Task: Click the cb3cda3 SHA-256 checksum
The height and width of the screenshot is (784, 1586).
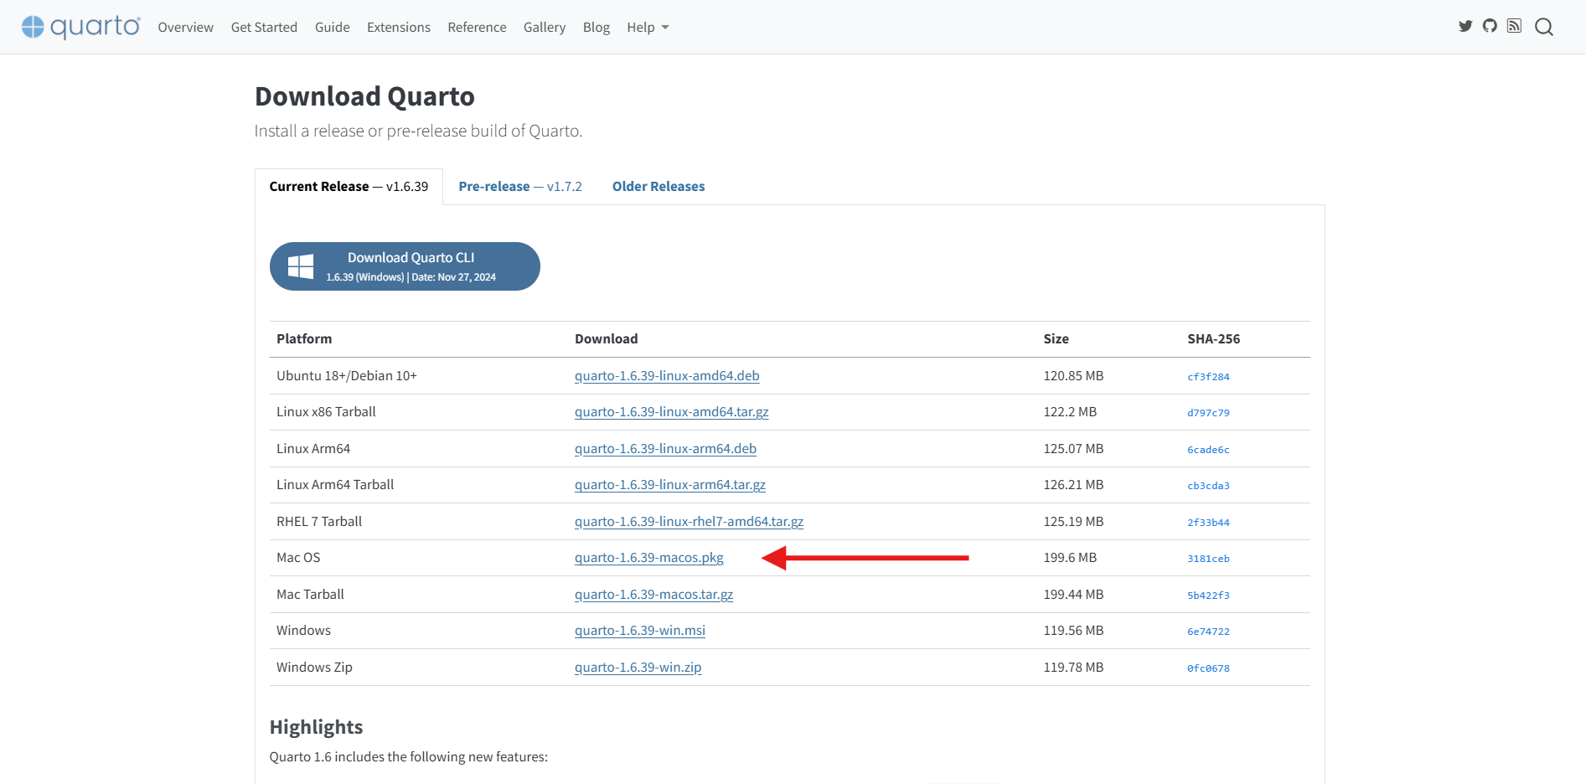Action: (1208, 486)
